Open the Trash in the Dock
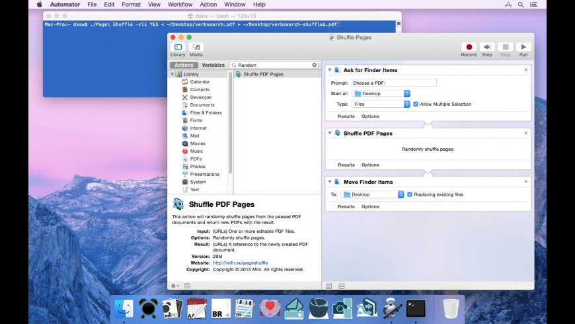 (x=451, y=308)
